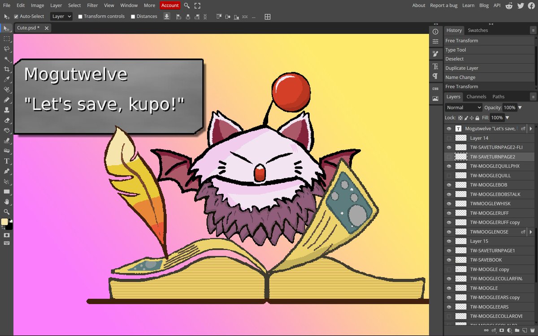Open the History panel options menu
The image size is (538, 336).
[x=533, y=30]
